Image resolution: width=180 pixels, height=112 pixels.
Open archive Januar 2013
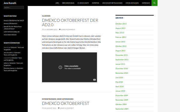120,42
